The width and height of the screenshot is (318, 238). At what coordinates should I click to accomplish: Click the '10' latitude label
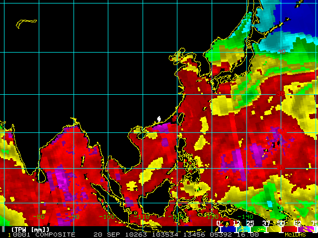pyautogui.click(x=280, y=168)
